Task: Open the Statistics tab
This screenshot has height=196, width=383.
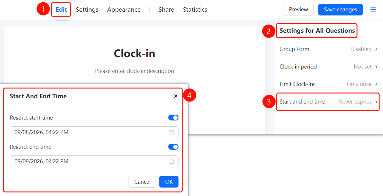Action: (x=195, y=10)
